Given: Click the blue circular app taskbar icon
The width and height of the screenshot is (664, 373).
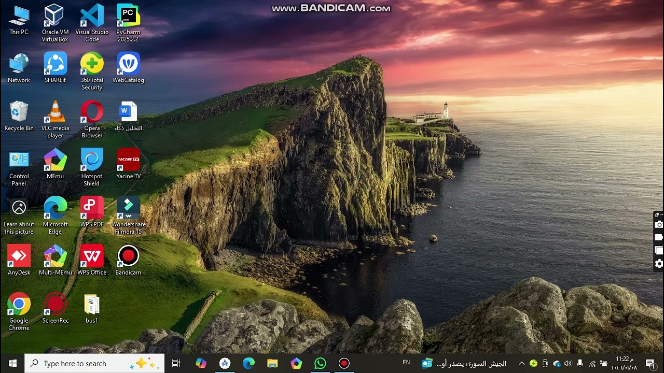Looking at the screenshot, I should (x=225, y=363).
